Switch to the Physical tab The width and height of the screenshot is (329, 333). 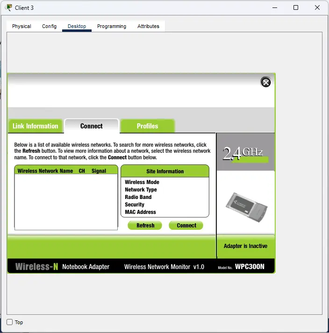[x=21, y=26]
